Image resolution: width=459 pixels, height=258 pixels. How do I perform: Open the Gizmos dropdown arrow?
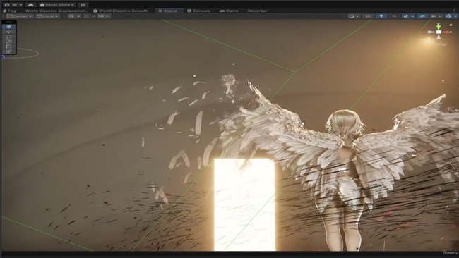[x=455, y=16]
